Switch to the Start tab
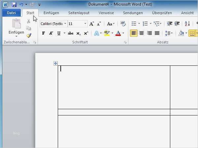 (30, 13)
